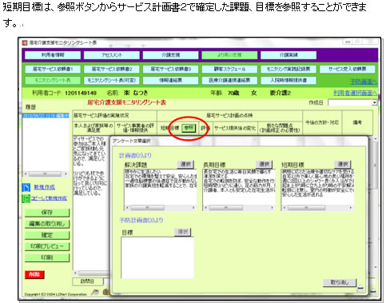Open 印刷プレビュー
Image resolution: width=386 pixels, height=303 pixels.
point(47,246)
